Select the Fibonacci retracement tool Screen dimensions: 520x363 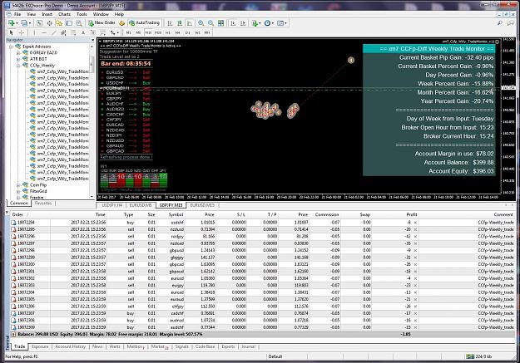pos(73,32)
